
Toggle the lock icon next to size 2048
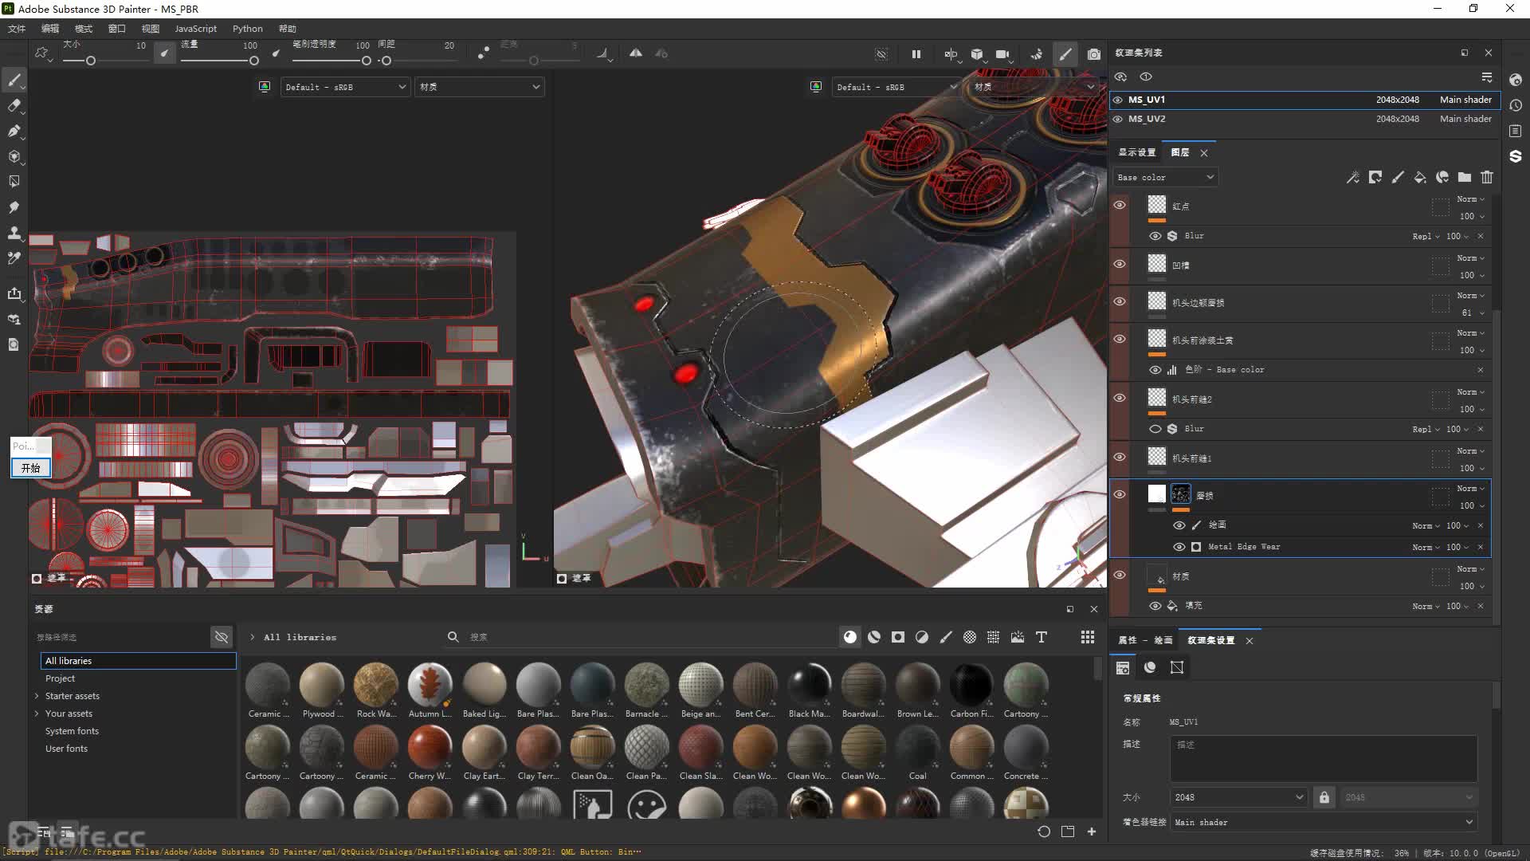(1324, 797)
